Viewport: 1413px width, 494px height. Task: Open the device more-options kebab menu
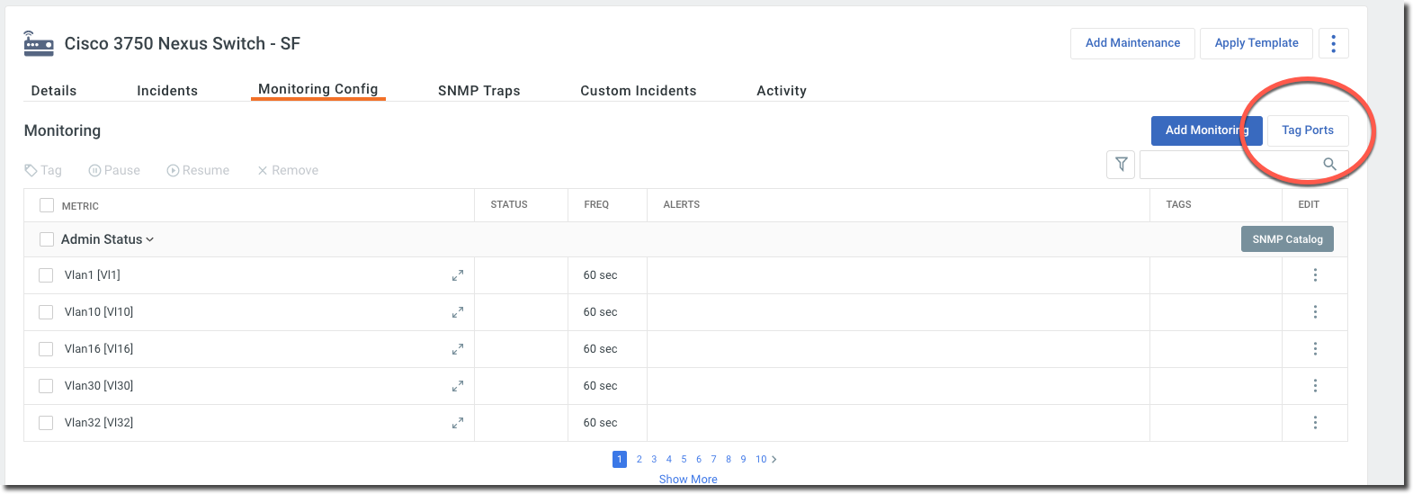click(1333, 43)
